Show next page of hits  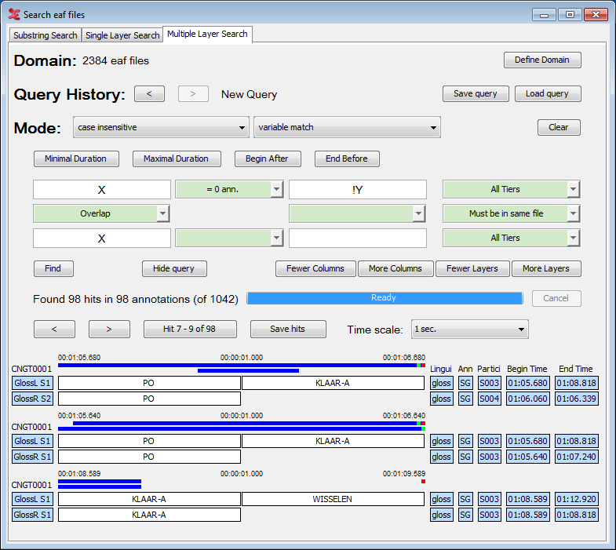(109, 329)
